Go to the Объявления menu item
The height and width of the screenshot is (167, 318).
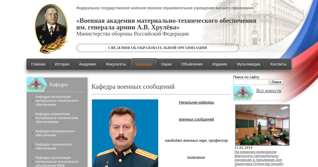[x=192, y=64]
